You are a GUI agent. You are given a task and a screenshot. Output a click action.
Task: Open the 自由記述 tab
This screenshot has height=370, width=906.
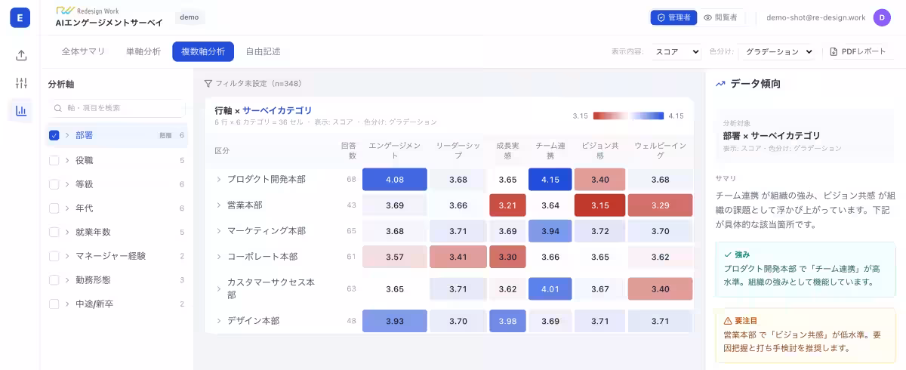263,51
